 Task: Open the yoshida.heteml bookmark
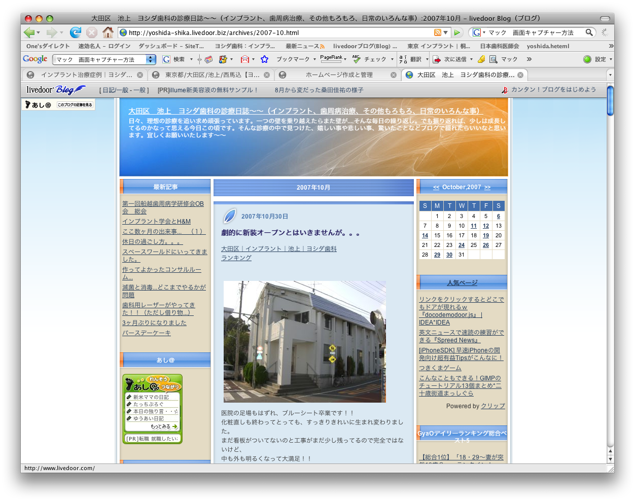(x=548, y=46)
